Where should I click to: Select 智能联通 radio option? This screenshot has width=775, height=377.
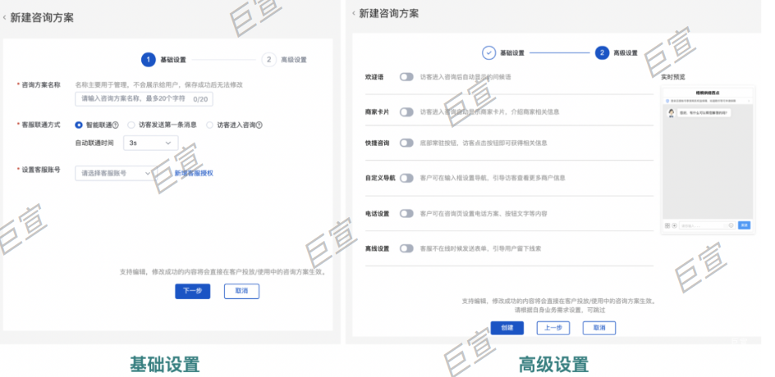(x=79, y=125)
